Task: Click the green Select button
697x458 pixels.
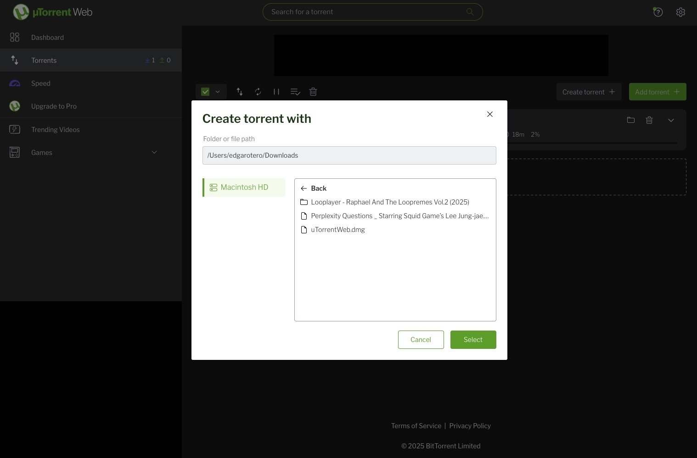Action: (473, 340)
